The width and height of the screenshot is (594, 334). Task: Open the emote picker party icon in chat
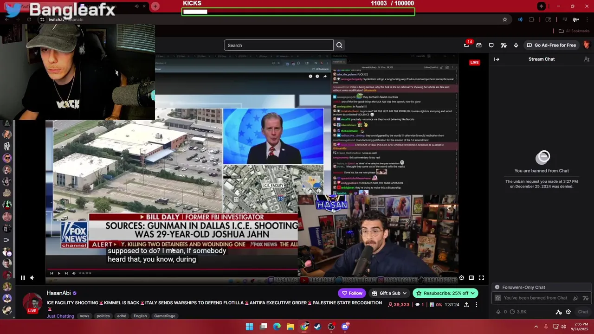(576, 298)
